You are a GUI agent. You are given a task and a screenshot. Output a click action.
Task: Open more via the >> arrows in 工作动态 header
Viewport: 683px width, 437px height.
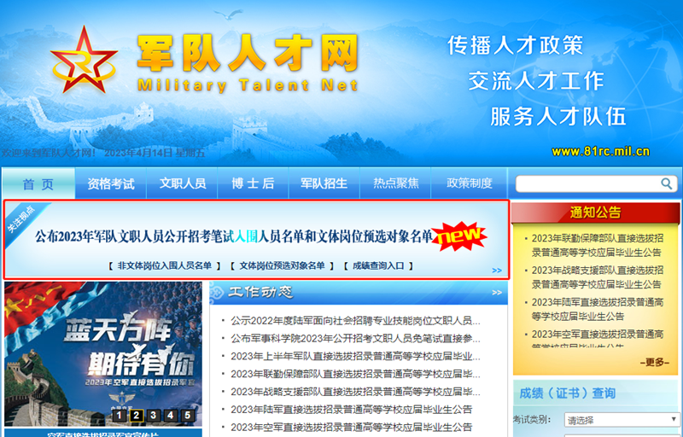coord(497,293)
